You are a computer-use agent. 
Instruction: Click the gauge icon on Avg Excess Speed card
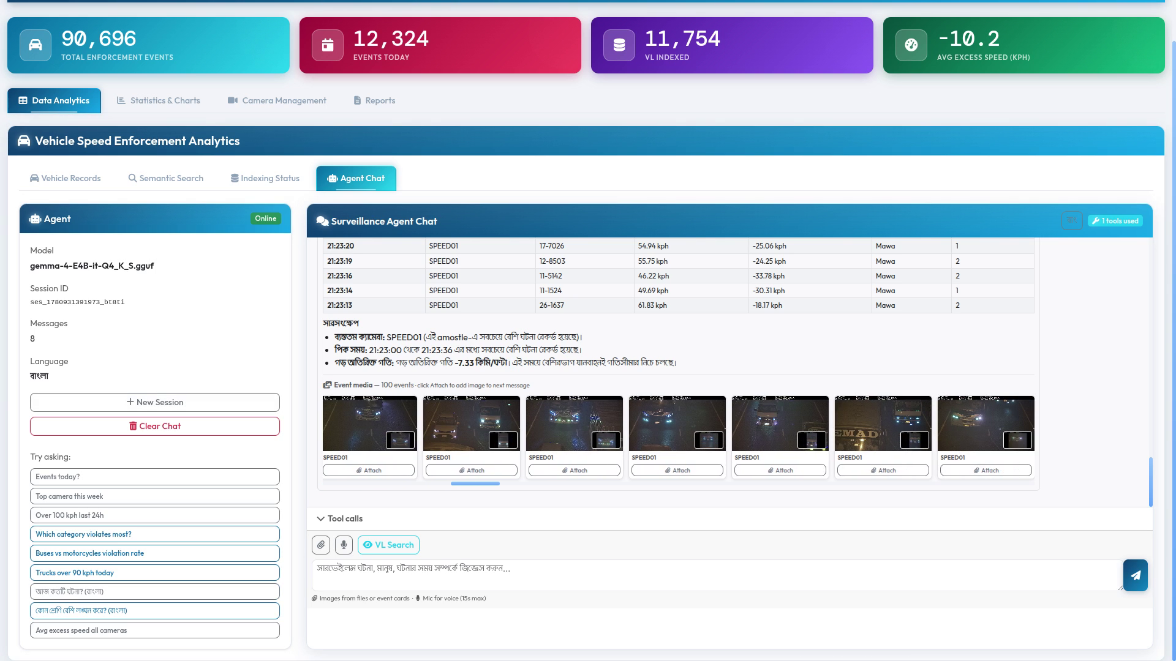pyautogui.click(x=911, y=45)
